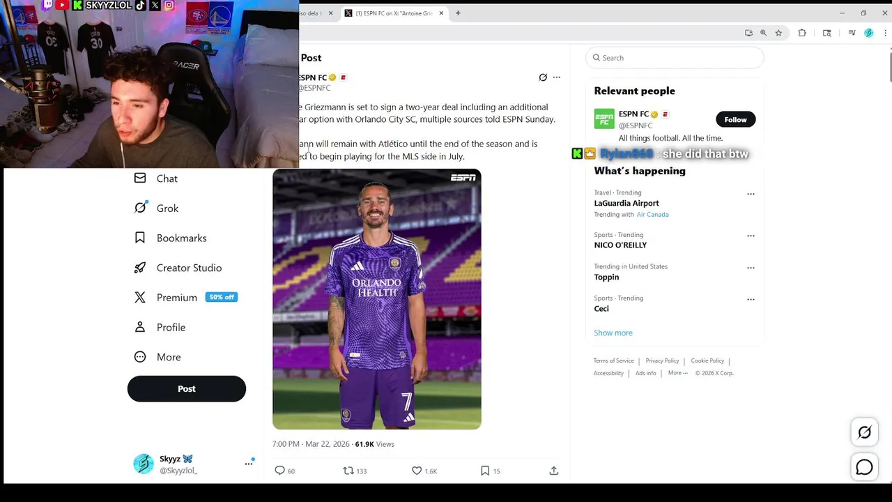This screenshot has width=892, height=502.
Task: Click the 50% off Premium badge
Action: click(222, 297)
